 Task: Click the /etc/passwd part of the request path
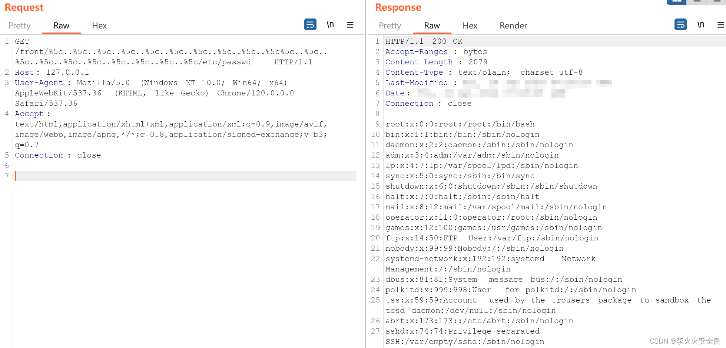[x=225, y=62]
